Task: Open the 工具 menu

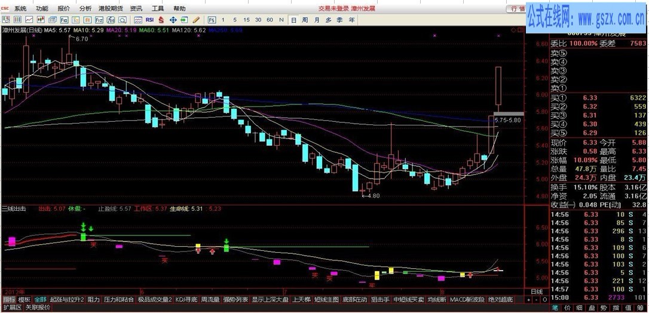Action: pyautogui.click(x=158, y=8)
